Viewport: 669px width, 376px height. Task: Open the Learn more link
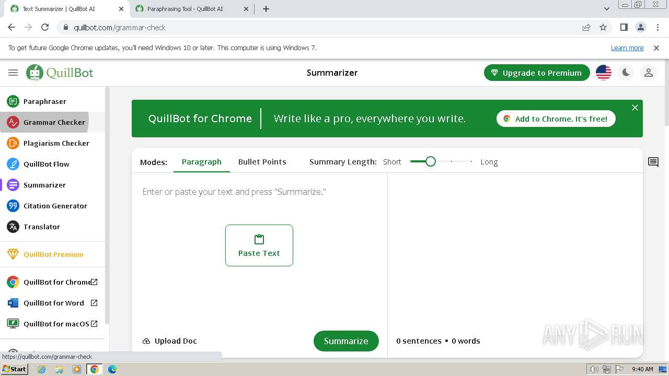[x=627, y=48]
